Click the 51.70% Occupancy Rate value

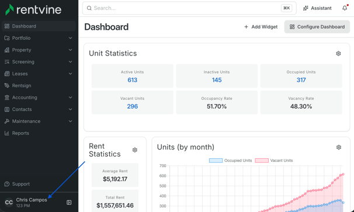coord(217,106)
